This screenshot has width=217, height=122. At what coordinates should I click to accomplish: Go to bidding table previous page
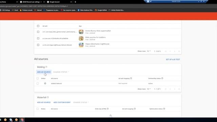point(170,89)
